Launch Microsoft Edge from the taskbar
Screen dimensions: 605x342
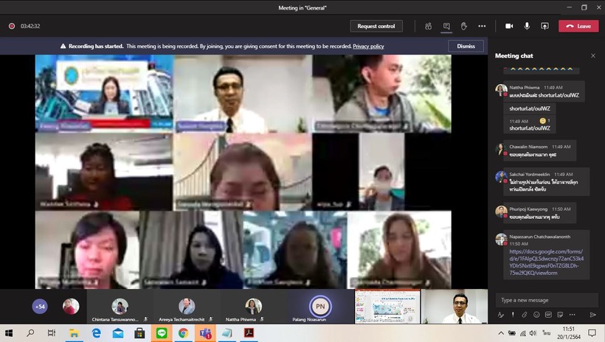point(96,332)
